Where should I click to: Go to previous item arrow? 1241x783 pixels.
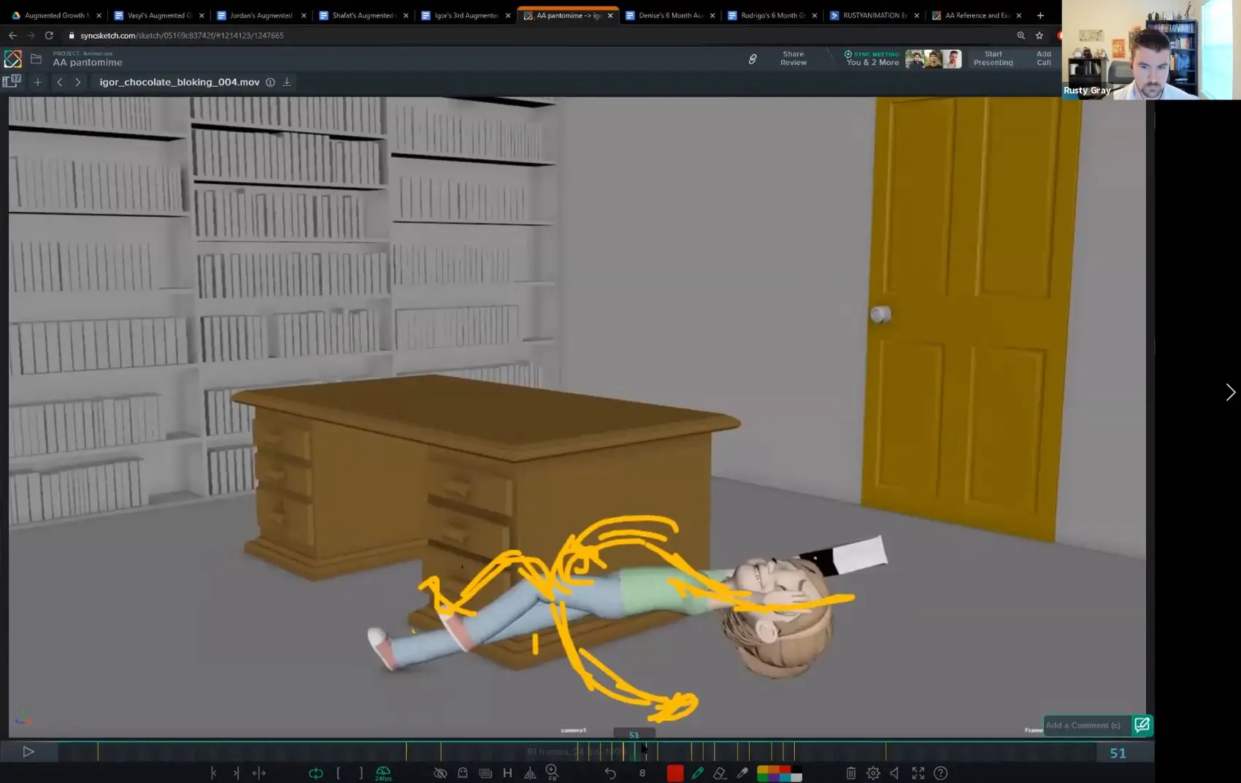[60, 82]
